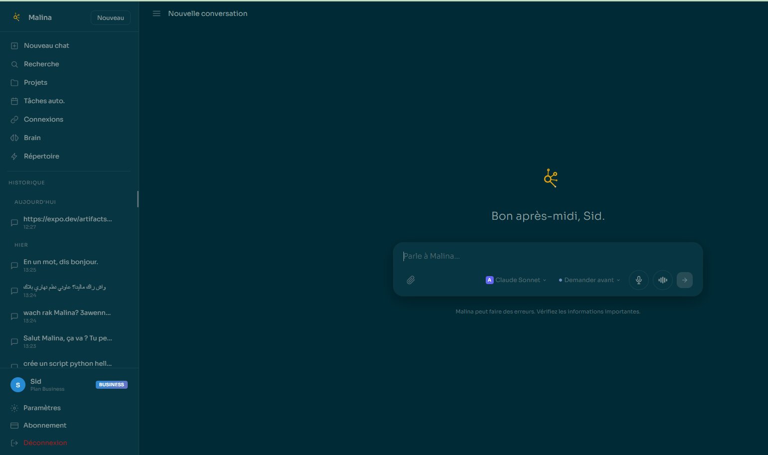Screen dimensions: 768x455
Task: Click the Malina logo icon in sidebar header
Action: (16, 17)
